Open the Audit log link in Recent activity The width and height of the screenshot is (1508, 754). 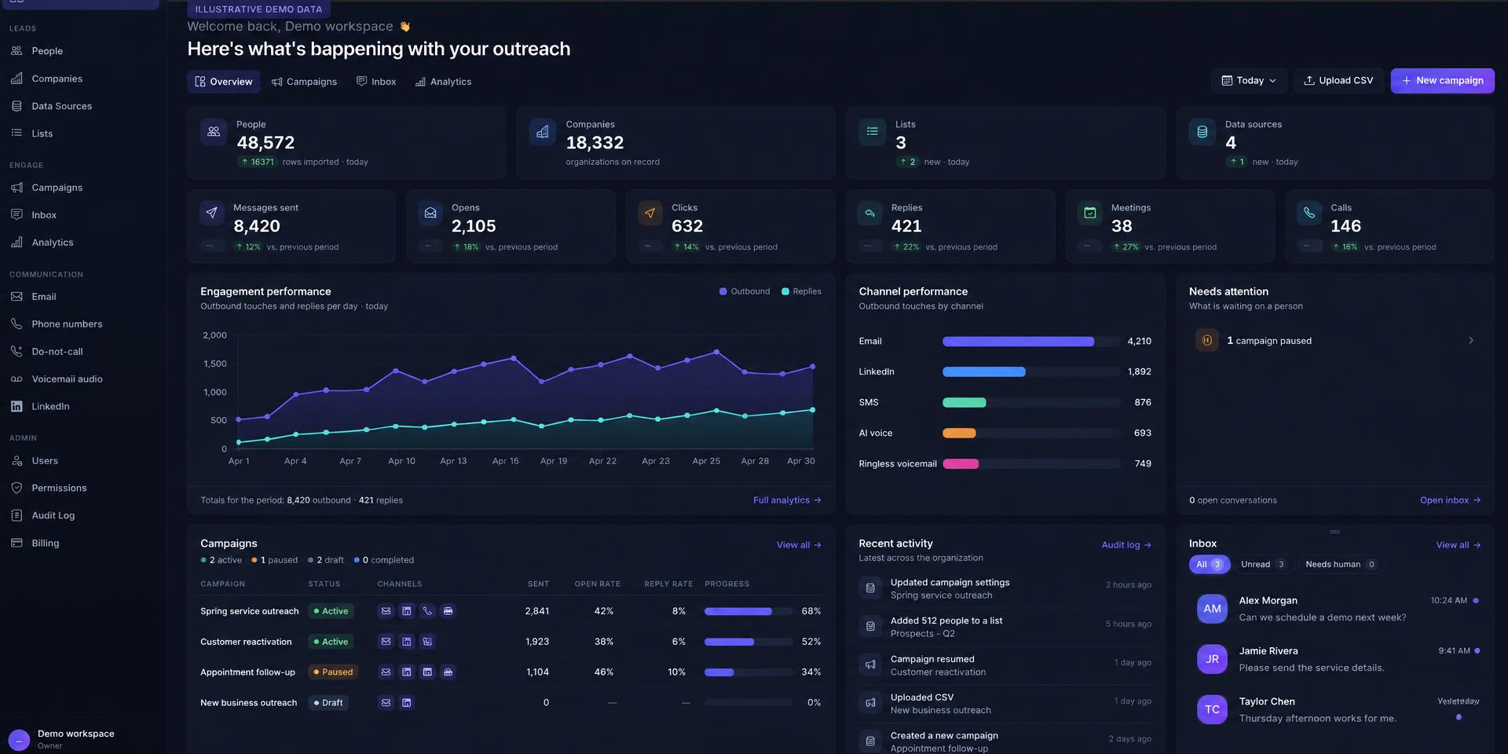coord(1126,545)
